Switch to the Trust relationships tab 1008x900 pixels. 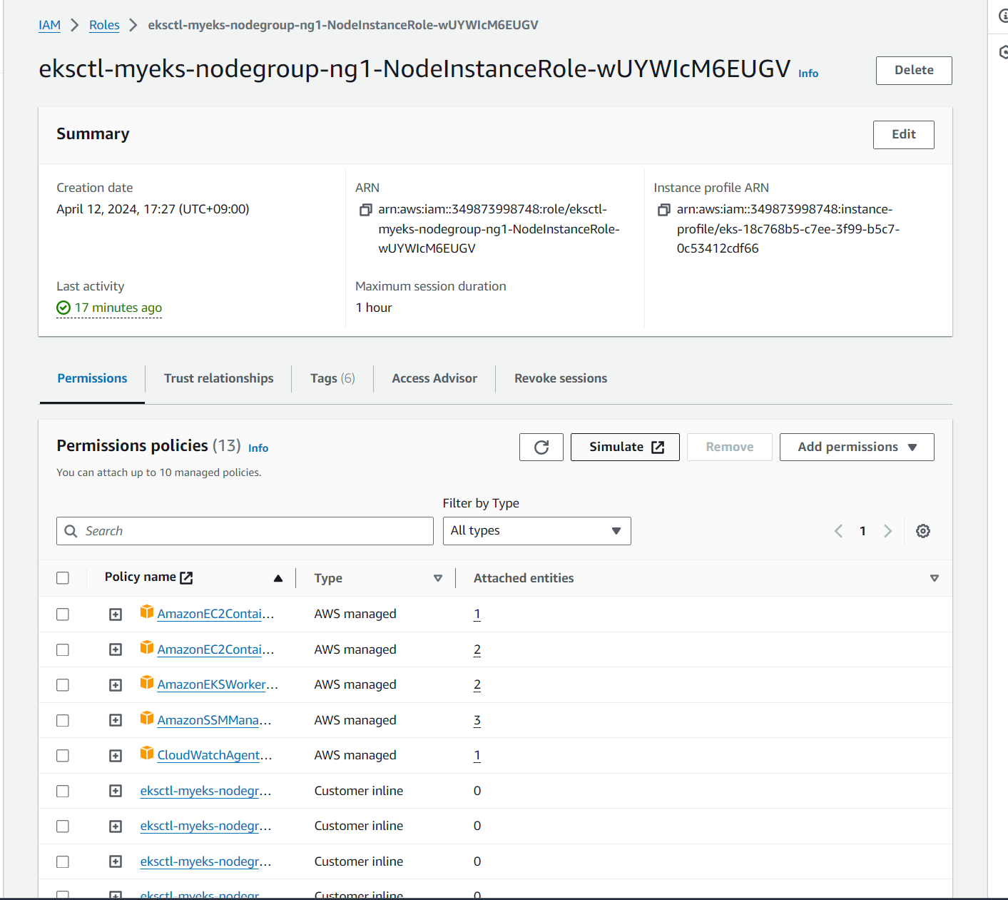click(x=218, y=378)
